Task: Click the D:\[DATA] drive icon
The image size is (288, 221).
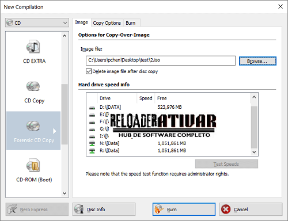Action: (x=92, y=108)
